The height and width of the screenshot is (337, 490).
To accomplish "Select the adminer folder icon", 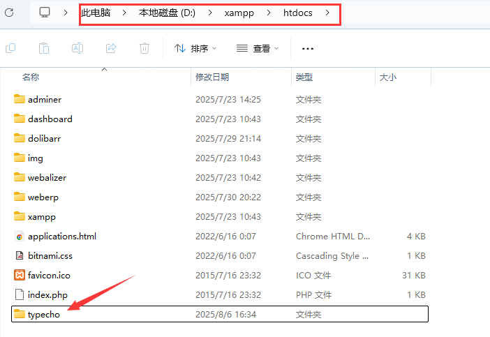I will click(20, 99).
